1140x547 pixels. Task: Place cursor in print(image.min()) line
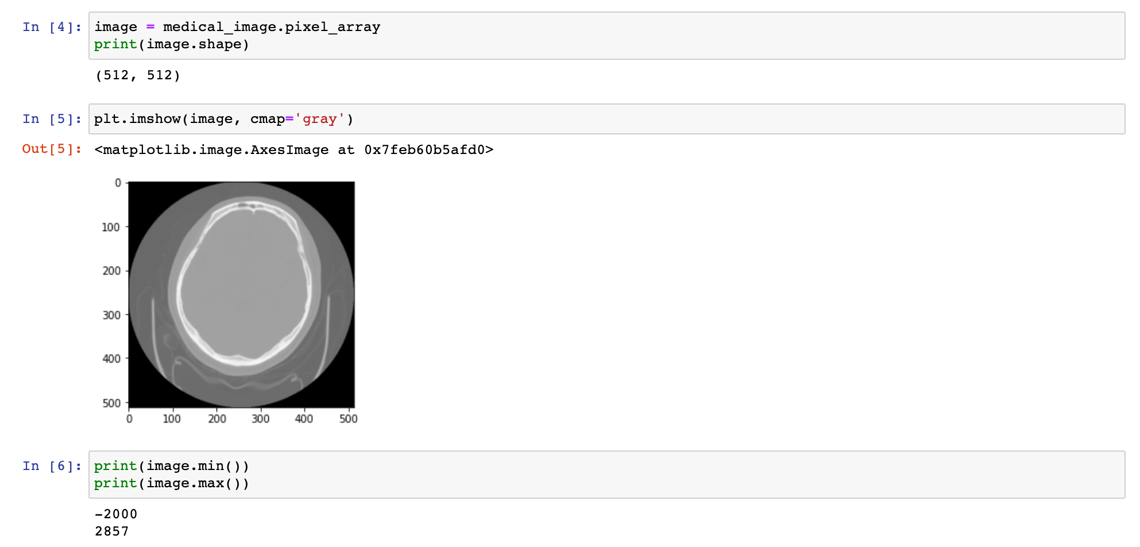click(x=171, y=466)
